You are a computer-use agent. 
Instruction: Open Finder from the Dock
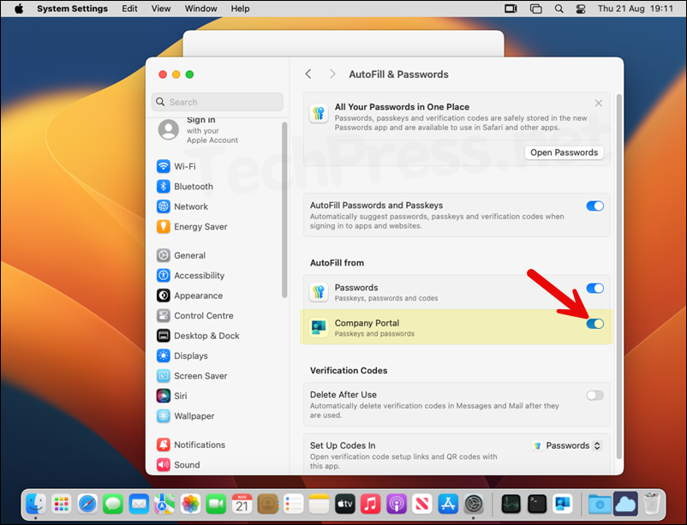[x=35, y=504]
